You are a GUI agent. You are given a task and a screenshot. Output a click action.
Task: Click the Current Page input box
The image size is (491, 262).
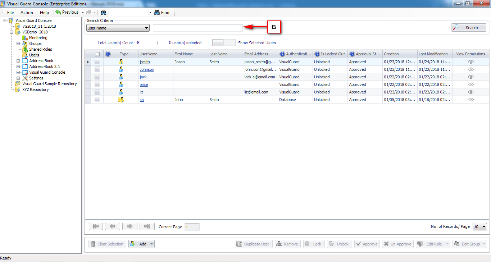(x=192, y=227)
